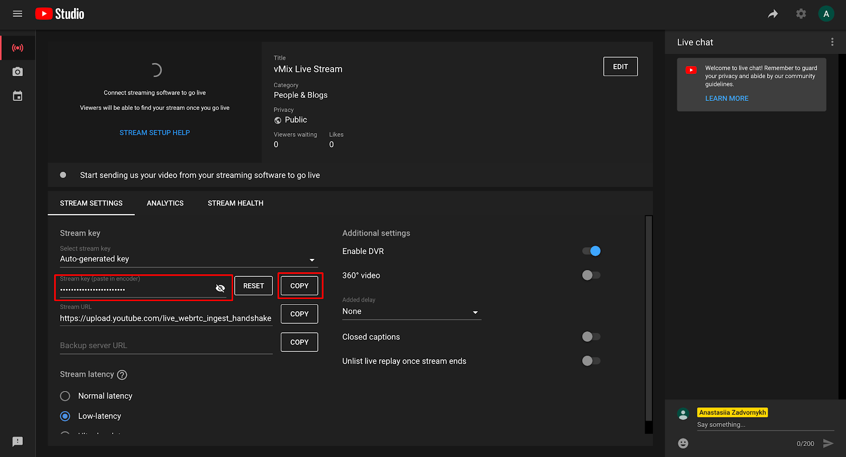Click the 'Public' privacy text
This screenshot has height=457, width=846.
pos(296,120)
